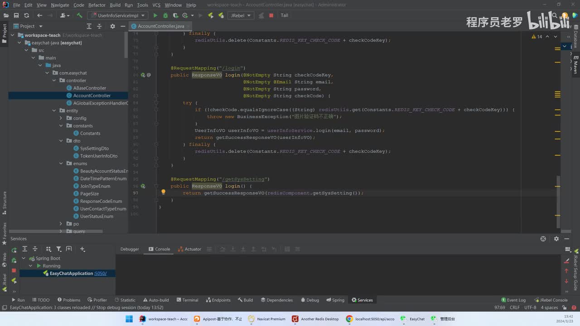Start debugging with the green bug icon
Viewport: 580px width, 326px height.
[165, 15]
